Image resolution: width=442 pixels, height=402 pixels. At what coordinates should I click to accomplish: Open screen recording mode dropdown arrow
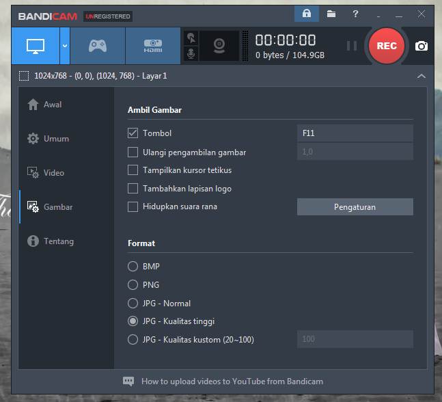click(65, 46)
